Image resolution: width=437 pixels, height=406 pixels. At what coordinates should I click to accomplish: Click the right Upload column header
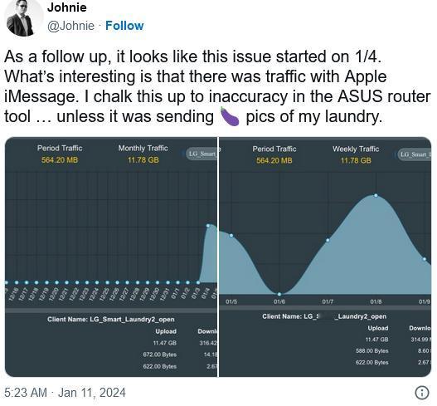click(x=377, y=328)
